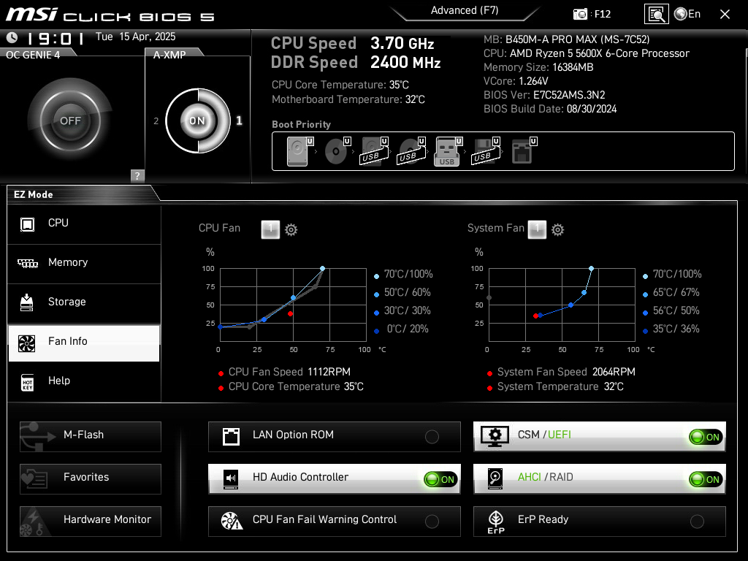The width and height of the screenshot is (748, 561).
Task: Open the M-Flash utility
Action: tap(90, 437)
